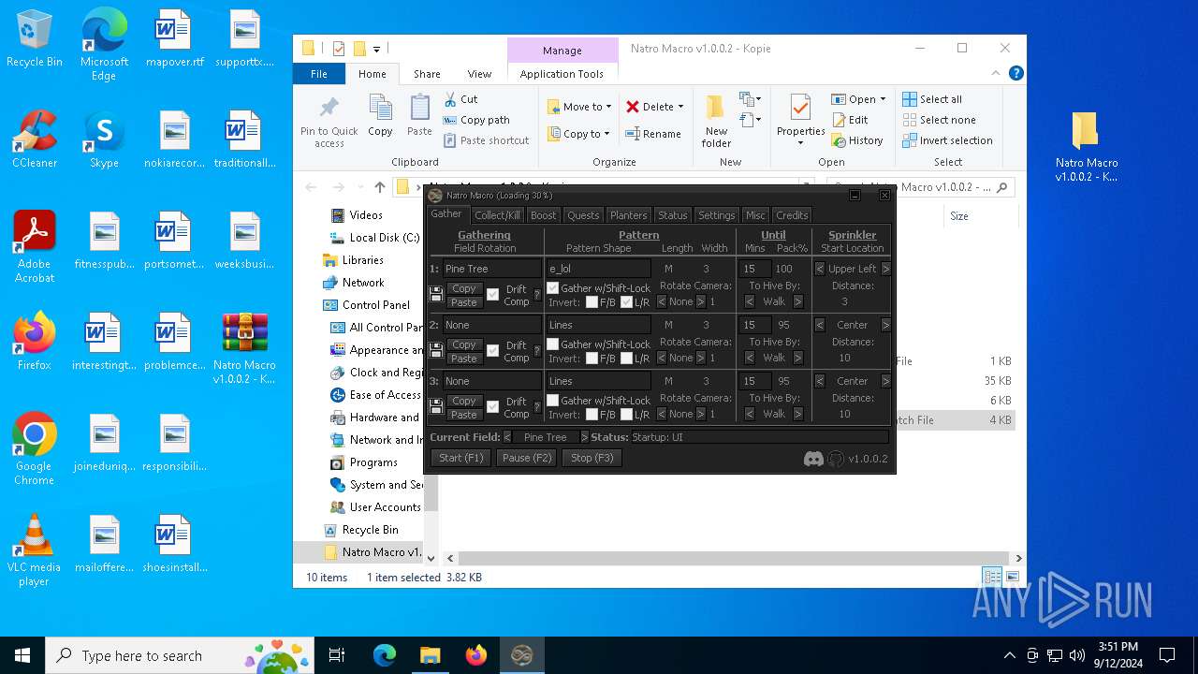Click the Pause (F2) button
This screenshot has height=674, width=1198.
click(x=528, y=458)
